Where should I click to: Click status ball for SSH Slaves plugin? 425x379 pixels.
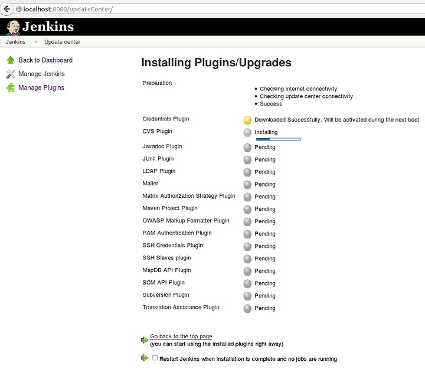tap(247, 259)
